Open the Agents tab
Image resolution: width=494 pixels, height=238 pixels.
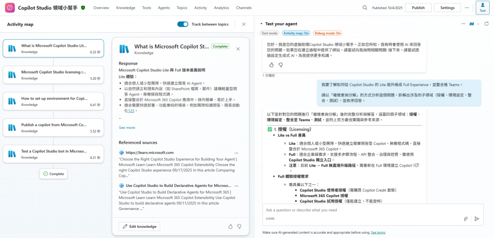pos(164,8)
